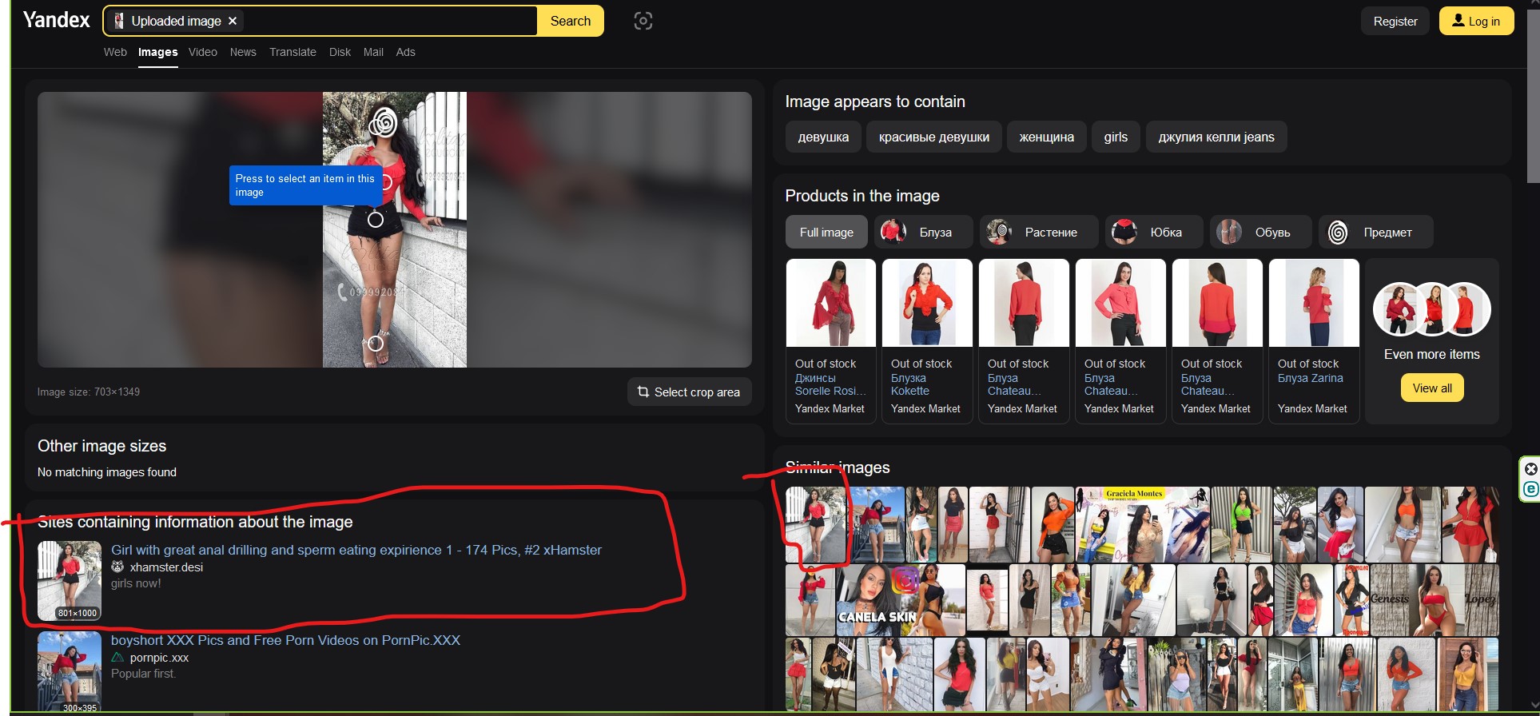Open the Ads tab
Screen dimensions: 1540x716
pyautogui.click(x=406, y=52)
